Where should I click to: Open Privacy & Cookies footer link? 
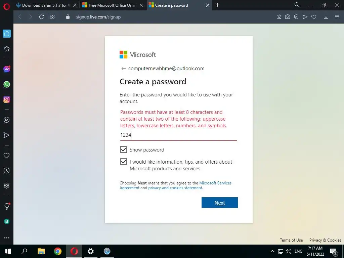(x=325, y=240)
